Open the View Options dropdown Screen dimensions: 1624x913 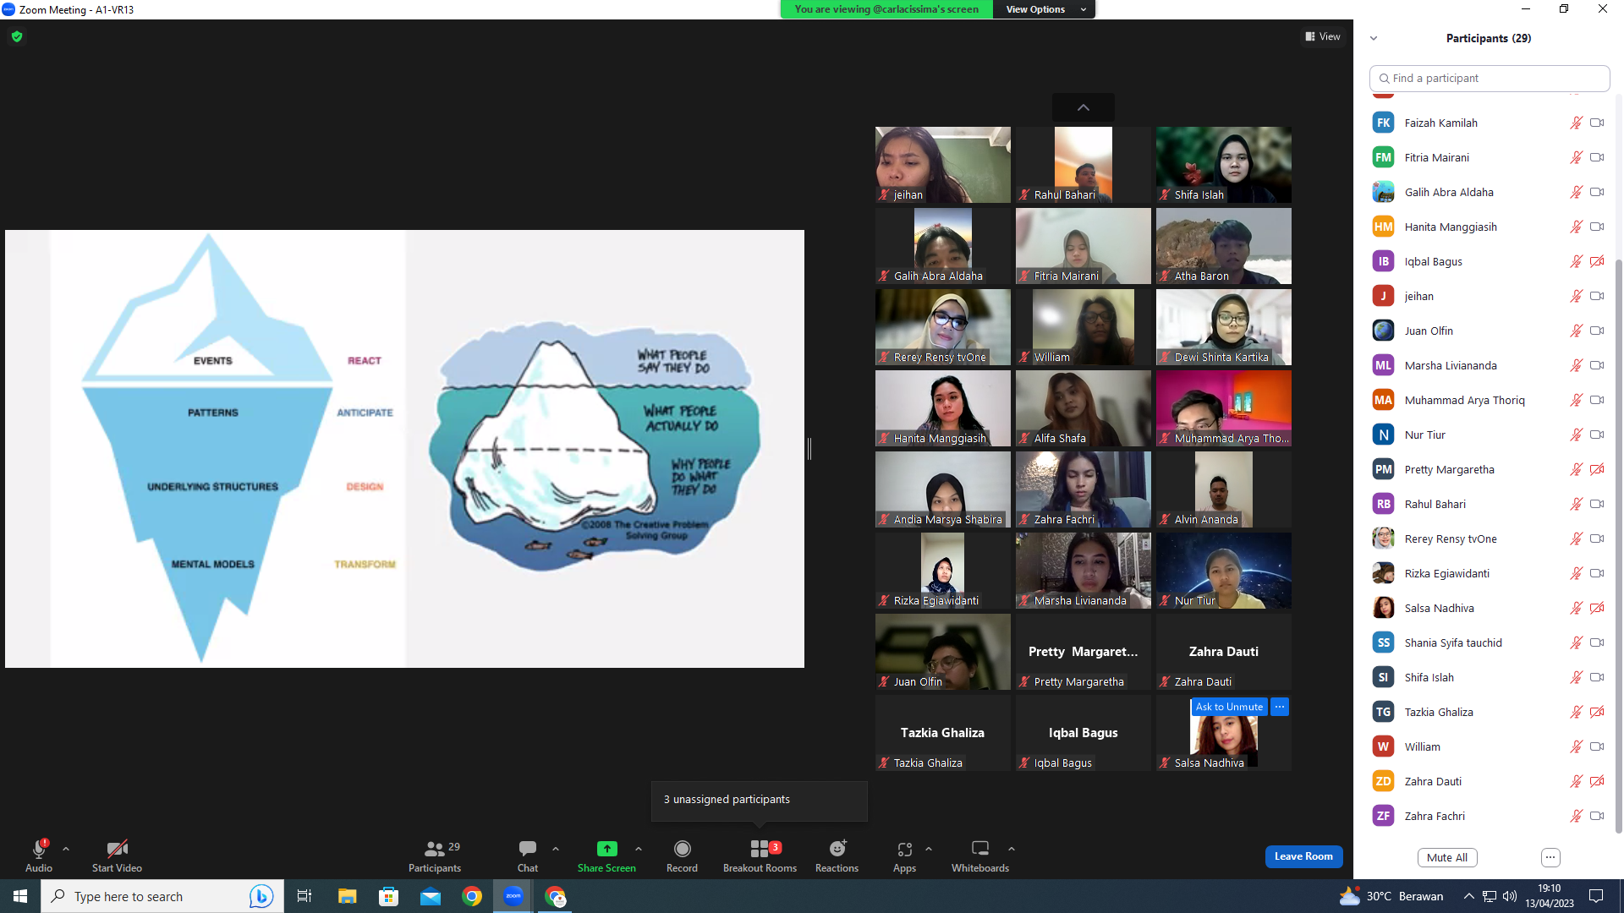pos(1045,9)
